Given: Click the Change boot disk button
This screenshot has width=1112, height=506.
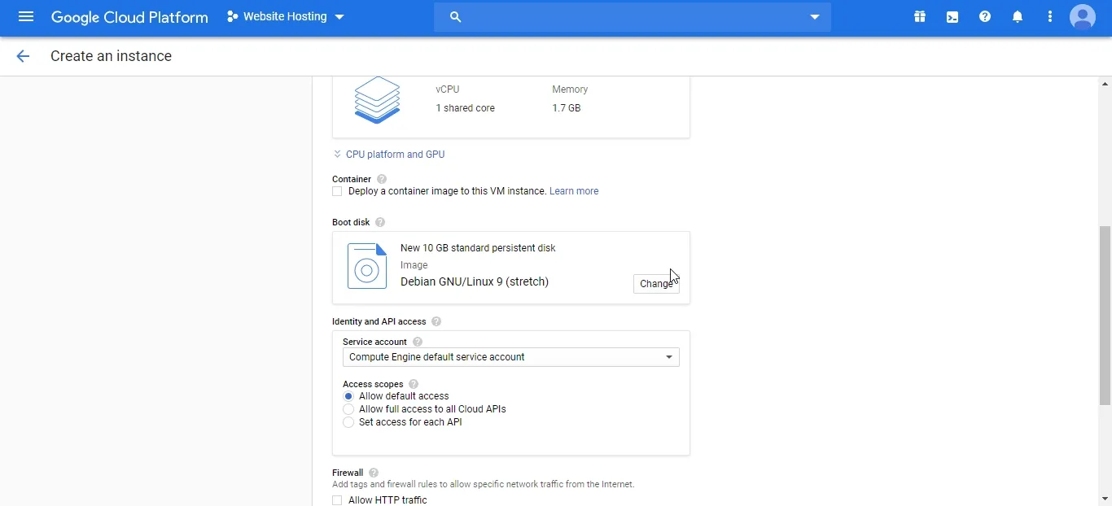Looking at the screenshot, I should pyautogui.click(x=655, y=284).
